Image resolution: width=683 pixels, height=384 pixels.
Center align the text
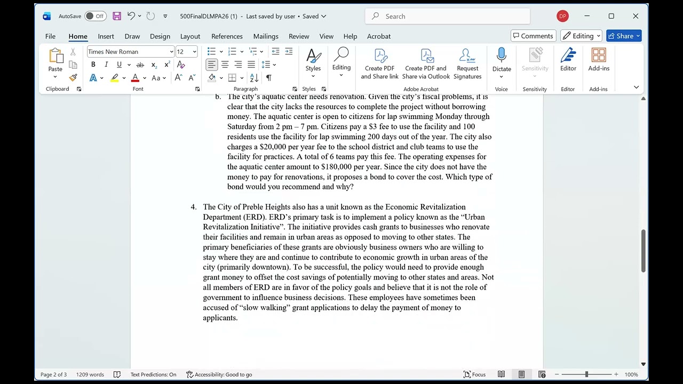pos(225,65)
